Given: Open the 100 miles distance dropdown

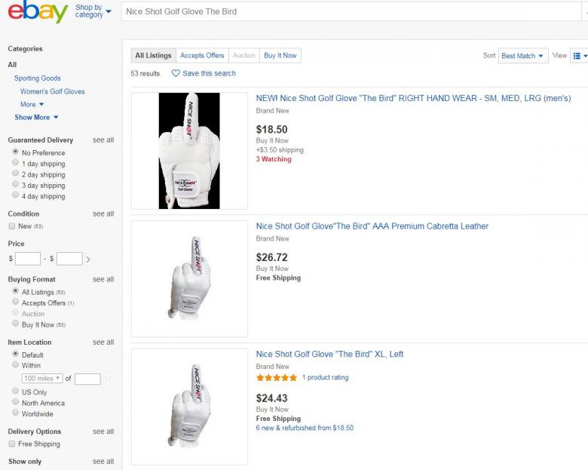Looking at the screenshot, I should pos(41,378).
